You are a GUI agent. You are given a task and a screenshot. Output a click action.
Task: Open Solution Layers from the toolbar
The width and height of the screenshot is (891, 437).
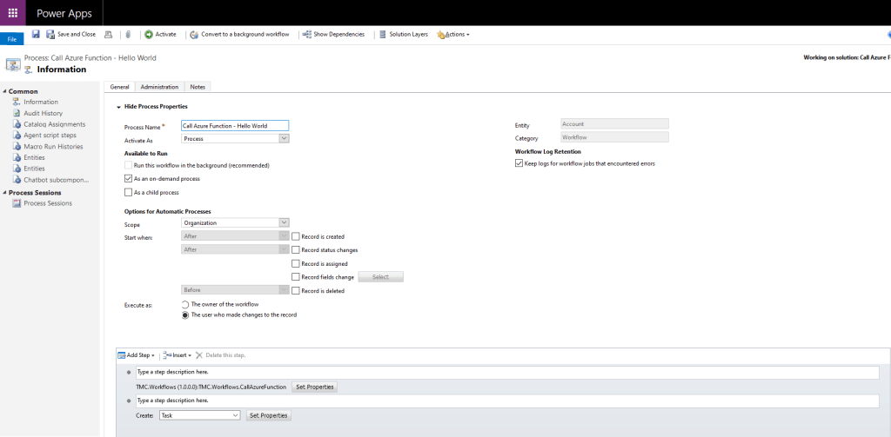pyautogui.click(x=403, y=34)
